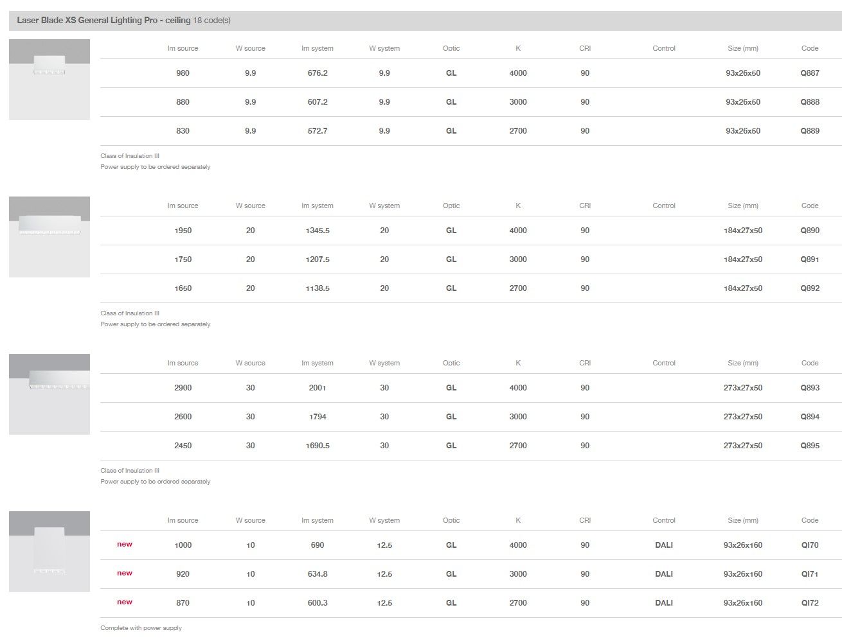
Task: Choose product code Q892
Action: point(809,288)
